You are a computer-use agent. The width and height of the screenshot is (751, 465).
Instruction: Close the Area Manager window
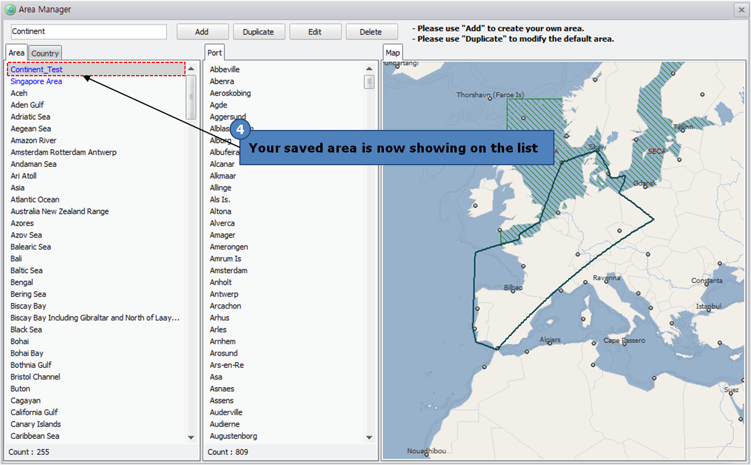click(741, 10)
